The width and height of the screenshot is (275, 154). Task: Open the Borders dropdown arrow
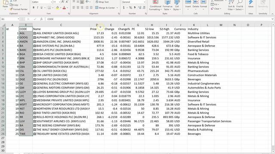(52, 8)
